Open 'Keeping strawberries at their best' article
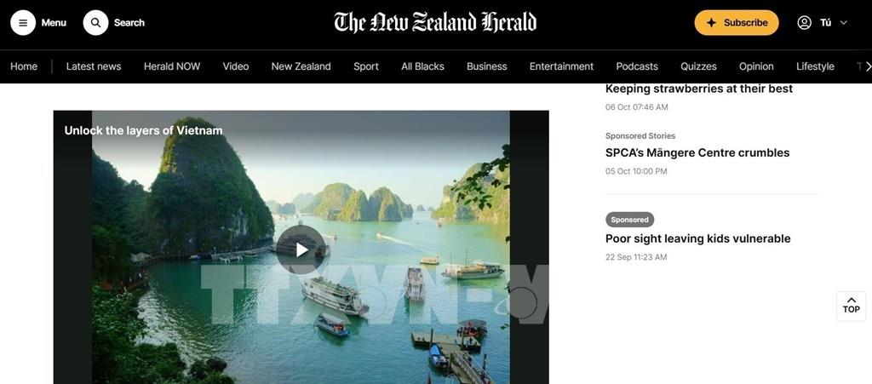The width and height of the screenshot is (872, 384). coord(699,89)
